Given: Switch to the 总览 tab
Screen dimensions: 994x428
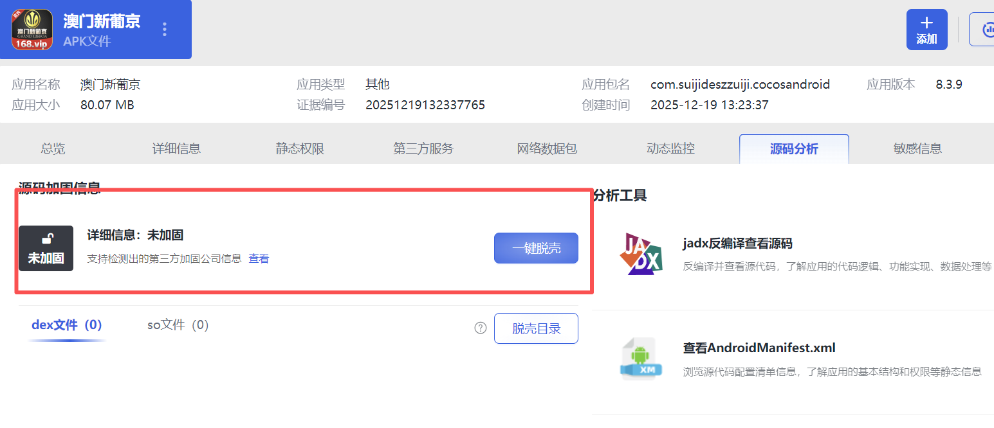Looking at the screenshot, I should pyautogui.click(x=53, y=149).
